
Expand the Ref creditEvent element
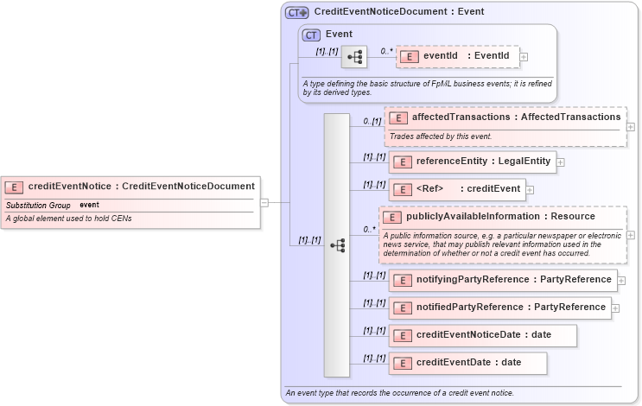pos(530,190)
